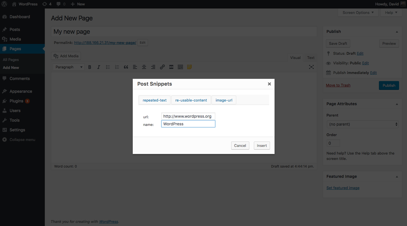Open the page permalink URL
Viewport: 407px width, 226px height.
pos(105,43)
